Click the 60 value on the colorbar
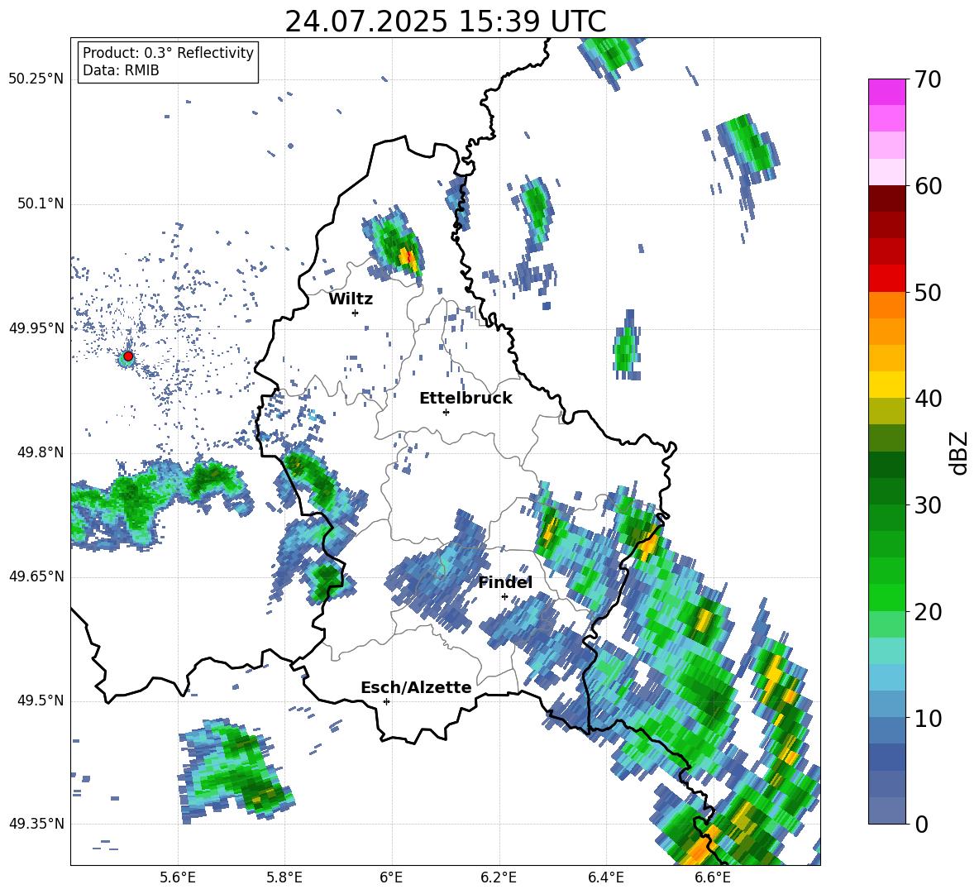The height and width of the screenshot is (894, 979). 928,186
